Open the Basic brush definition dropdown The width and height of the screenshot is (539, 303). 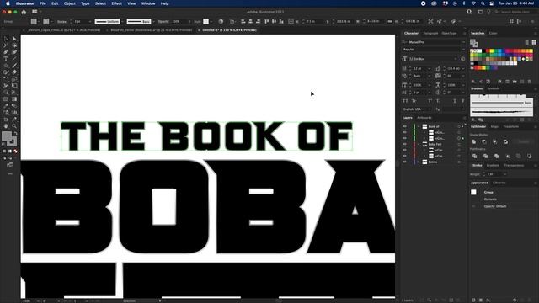153,21
